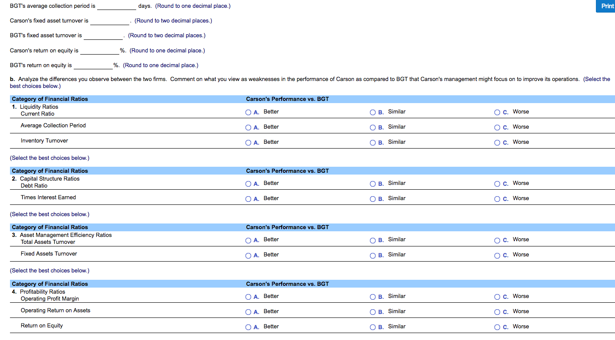Image resolution: width=615 pixels, height=340 pixels.
Task: Pick Better for Times Interest Earned
Action: [x=248, y=199]
